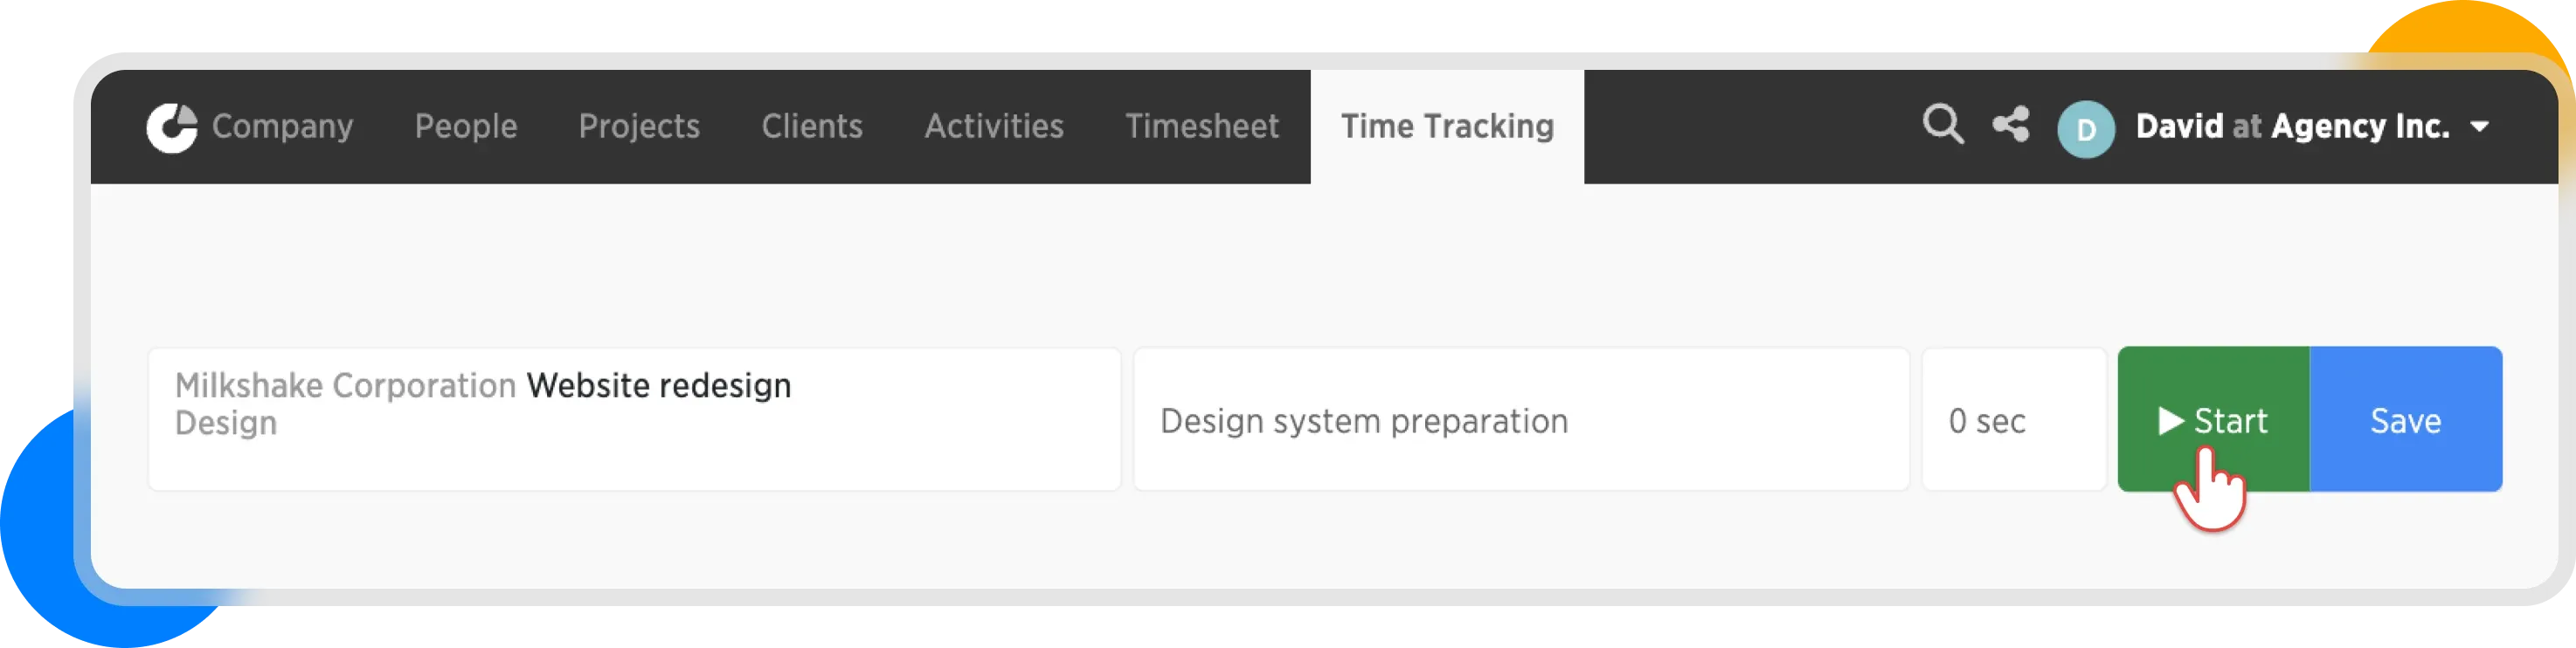Image resolution: width=2576 pixels, height=648 pixels.
Task: Open the search magnifier icon
Action: coord(1942,126)
